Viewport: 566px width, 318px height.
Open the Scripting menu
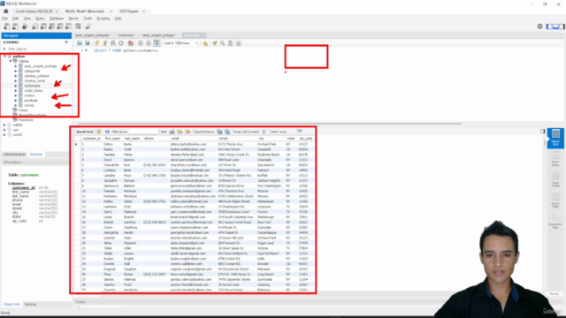[103, 19]
